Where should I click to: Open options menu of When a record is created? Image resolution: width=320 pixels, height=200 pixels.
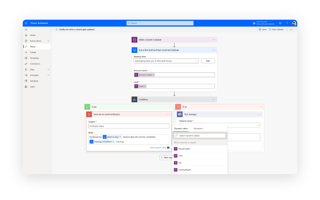[x=213, y=40]
